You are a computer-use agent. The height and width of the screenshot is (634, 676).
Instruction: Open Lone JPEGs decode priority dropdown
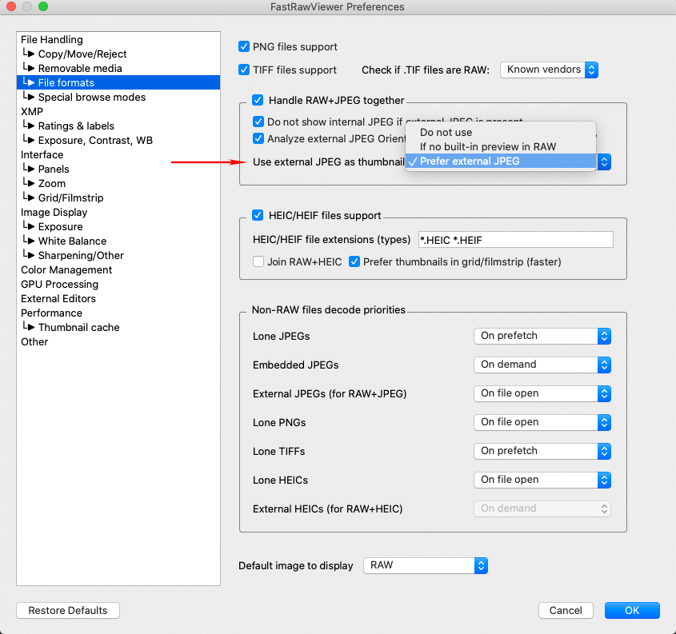tap(542, 336)
